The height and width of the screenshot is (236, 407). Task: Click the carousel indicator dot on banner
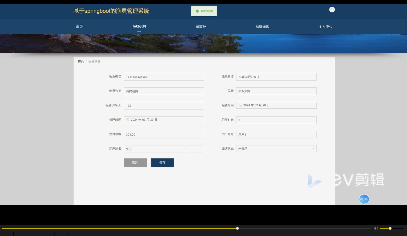coord(204,50)
